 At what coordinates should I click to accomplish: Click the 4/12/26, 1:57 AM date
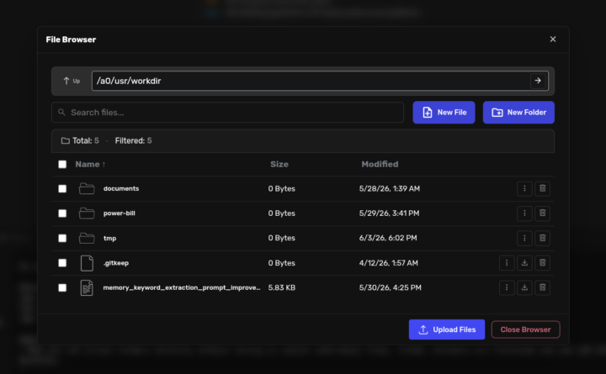(388, 263)
